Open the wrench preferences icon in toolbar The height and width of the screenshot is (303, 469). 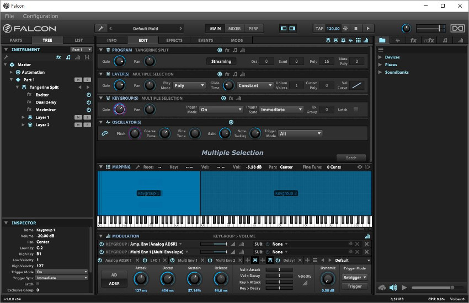pyautogui.click(x=101, y=28)
